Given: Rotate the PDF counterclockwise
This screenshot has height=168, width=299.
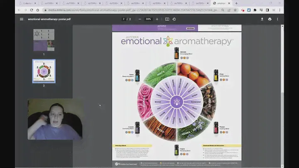Looking at the screenshot, I should pyautogui.click(x=174, y=19).
